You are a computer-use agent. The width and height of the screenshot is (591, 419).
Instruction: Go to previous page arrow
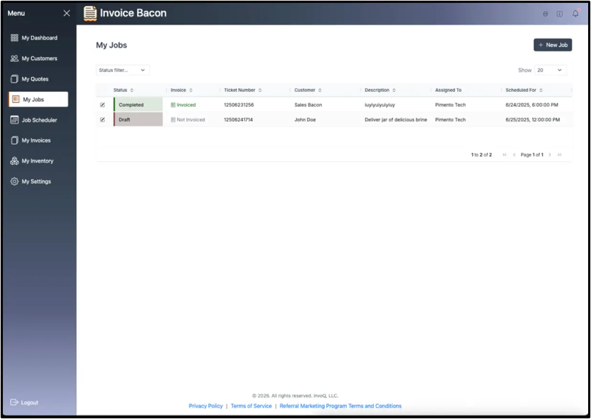coord(514,155)
